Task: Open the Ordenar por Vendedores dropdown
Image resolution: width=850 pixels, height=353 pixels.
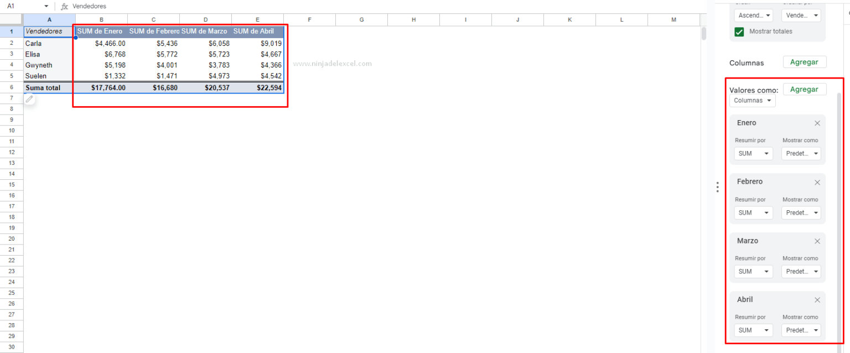Action: pos(801,15)
